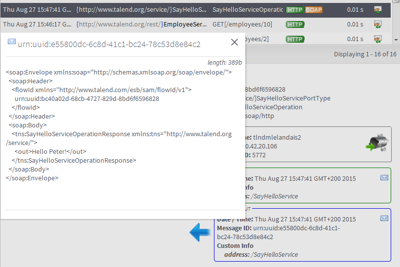Click /SayHelloService address in green request box
Screen dimensions: 400x267
click(x=275, y=196)
